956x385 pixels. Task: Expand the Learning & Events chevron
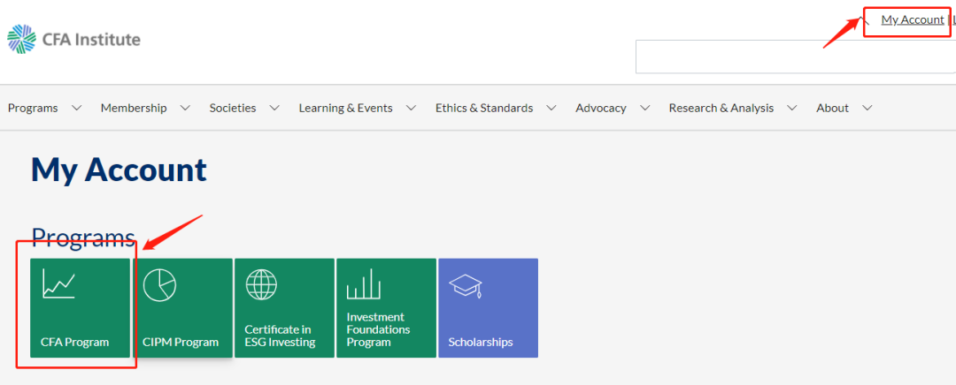coord(411,109)
